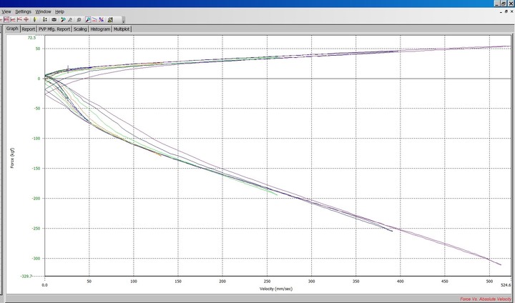Click the -200 force axis tick label
515x303 pixels.
coord(36,198)
